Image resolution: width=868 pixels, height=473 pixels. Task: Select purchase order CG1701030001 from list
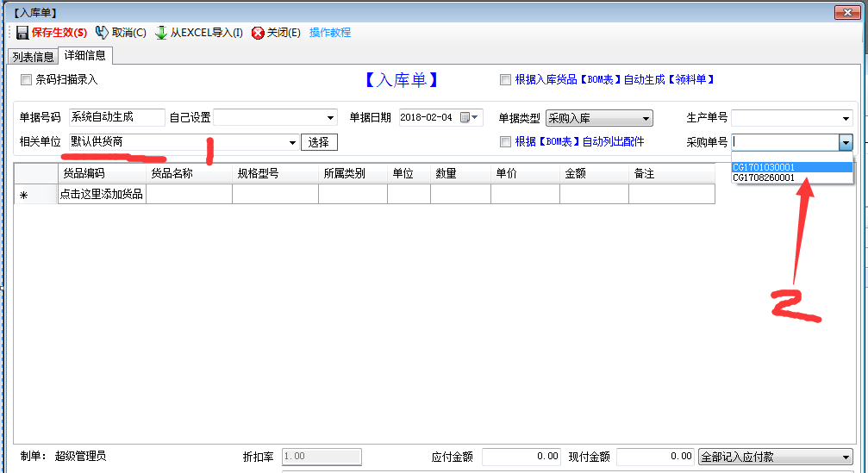tap(764, 167)
